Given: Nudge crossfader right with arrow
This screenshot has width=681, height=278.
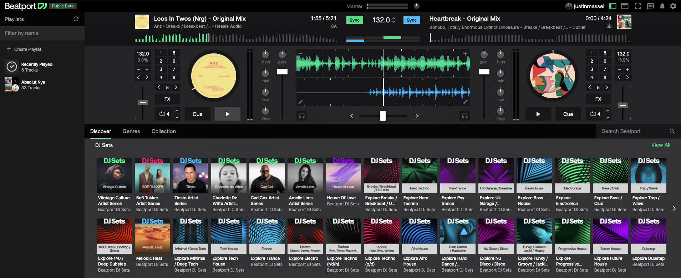Looking at the screenshot, I should point(417,116).
